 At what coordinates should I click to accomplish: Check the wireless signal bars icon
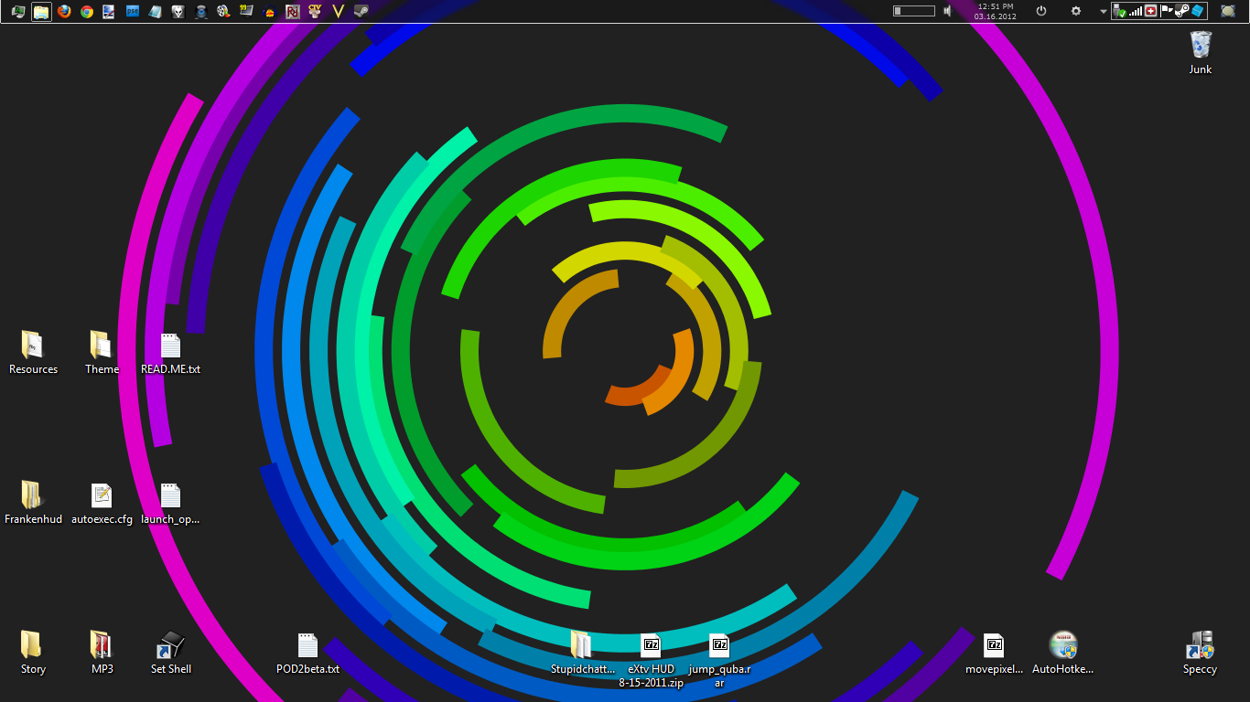[1136, 11]
